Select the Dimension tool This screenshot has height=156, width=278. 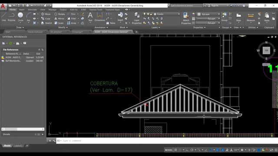[99, 17]
